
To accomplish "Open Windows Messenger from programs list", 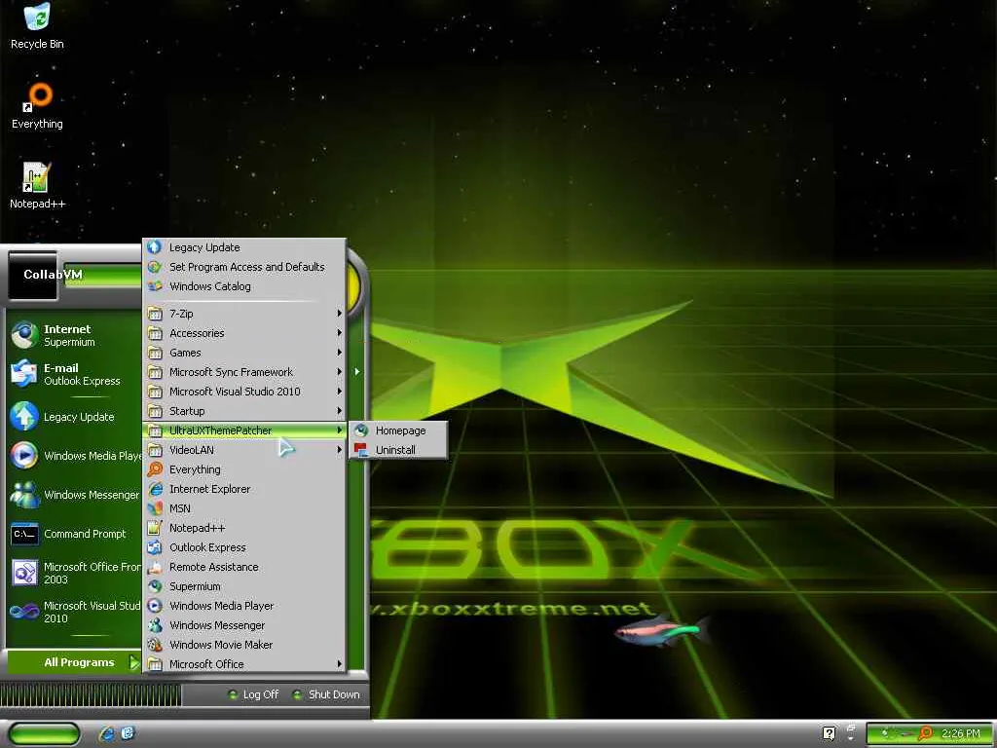I will click(244, 625).
